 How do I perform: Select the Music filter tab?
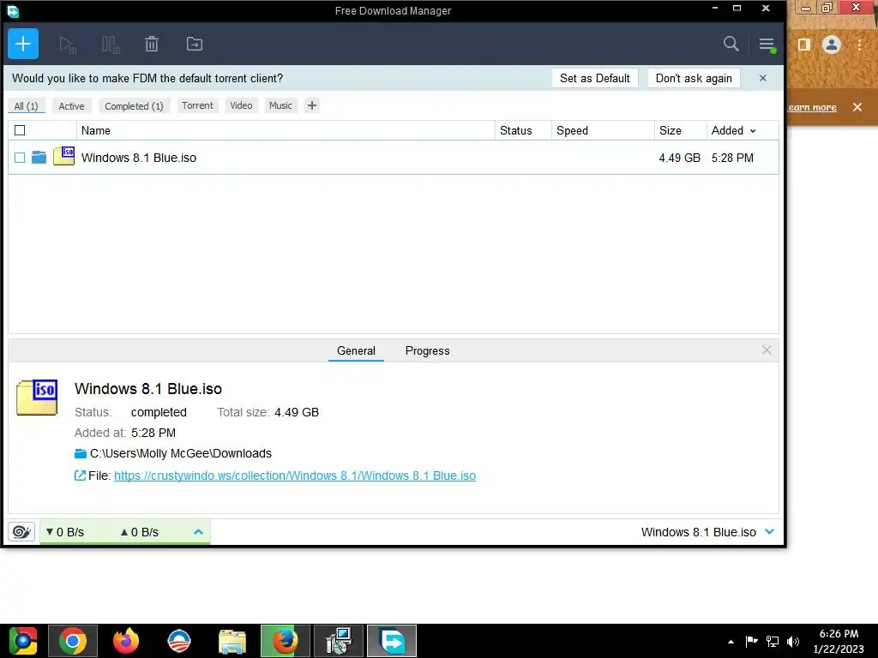(280, 105)
